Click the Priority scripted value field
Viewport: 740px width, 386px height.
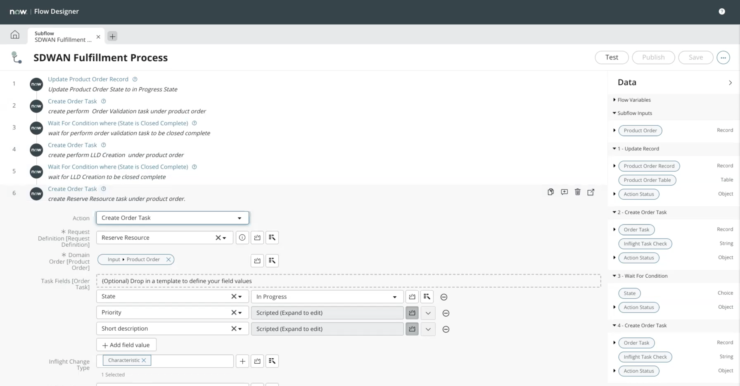click(x=327, y=313)
